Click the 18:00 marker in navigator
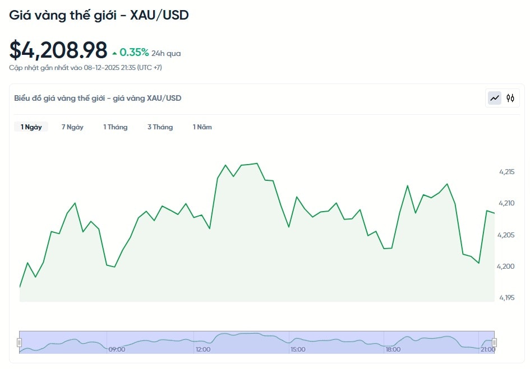Image resolution: width=530 pixels, height=369 pixels. point(393,349)
